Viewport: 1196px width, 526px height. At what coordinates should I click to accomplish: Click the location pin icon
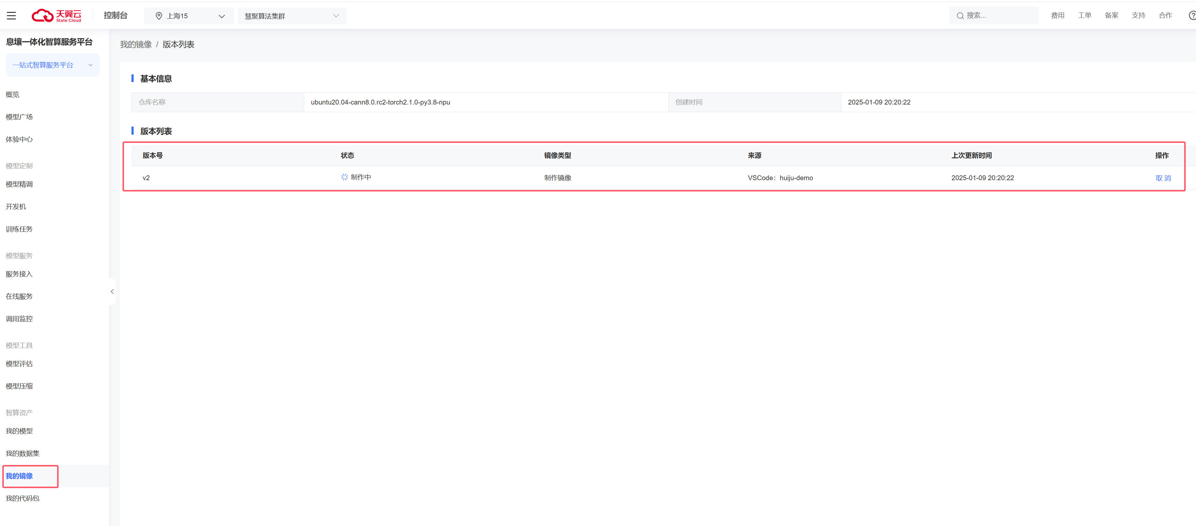159,16
